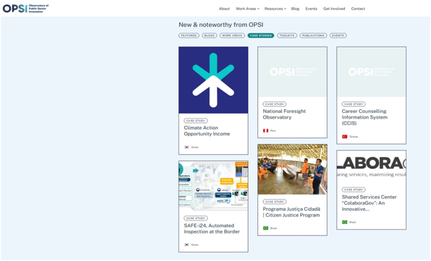Select the Publications filter pill

pyautogui.click(x=313, y=36)
